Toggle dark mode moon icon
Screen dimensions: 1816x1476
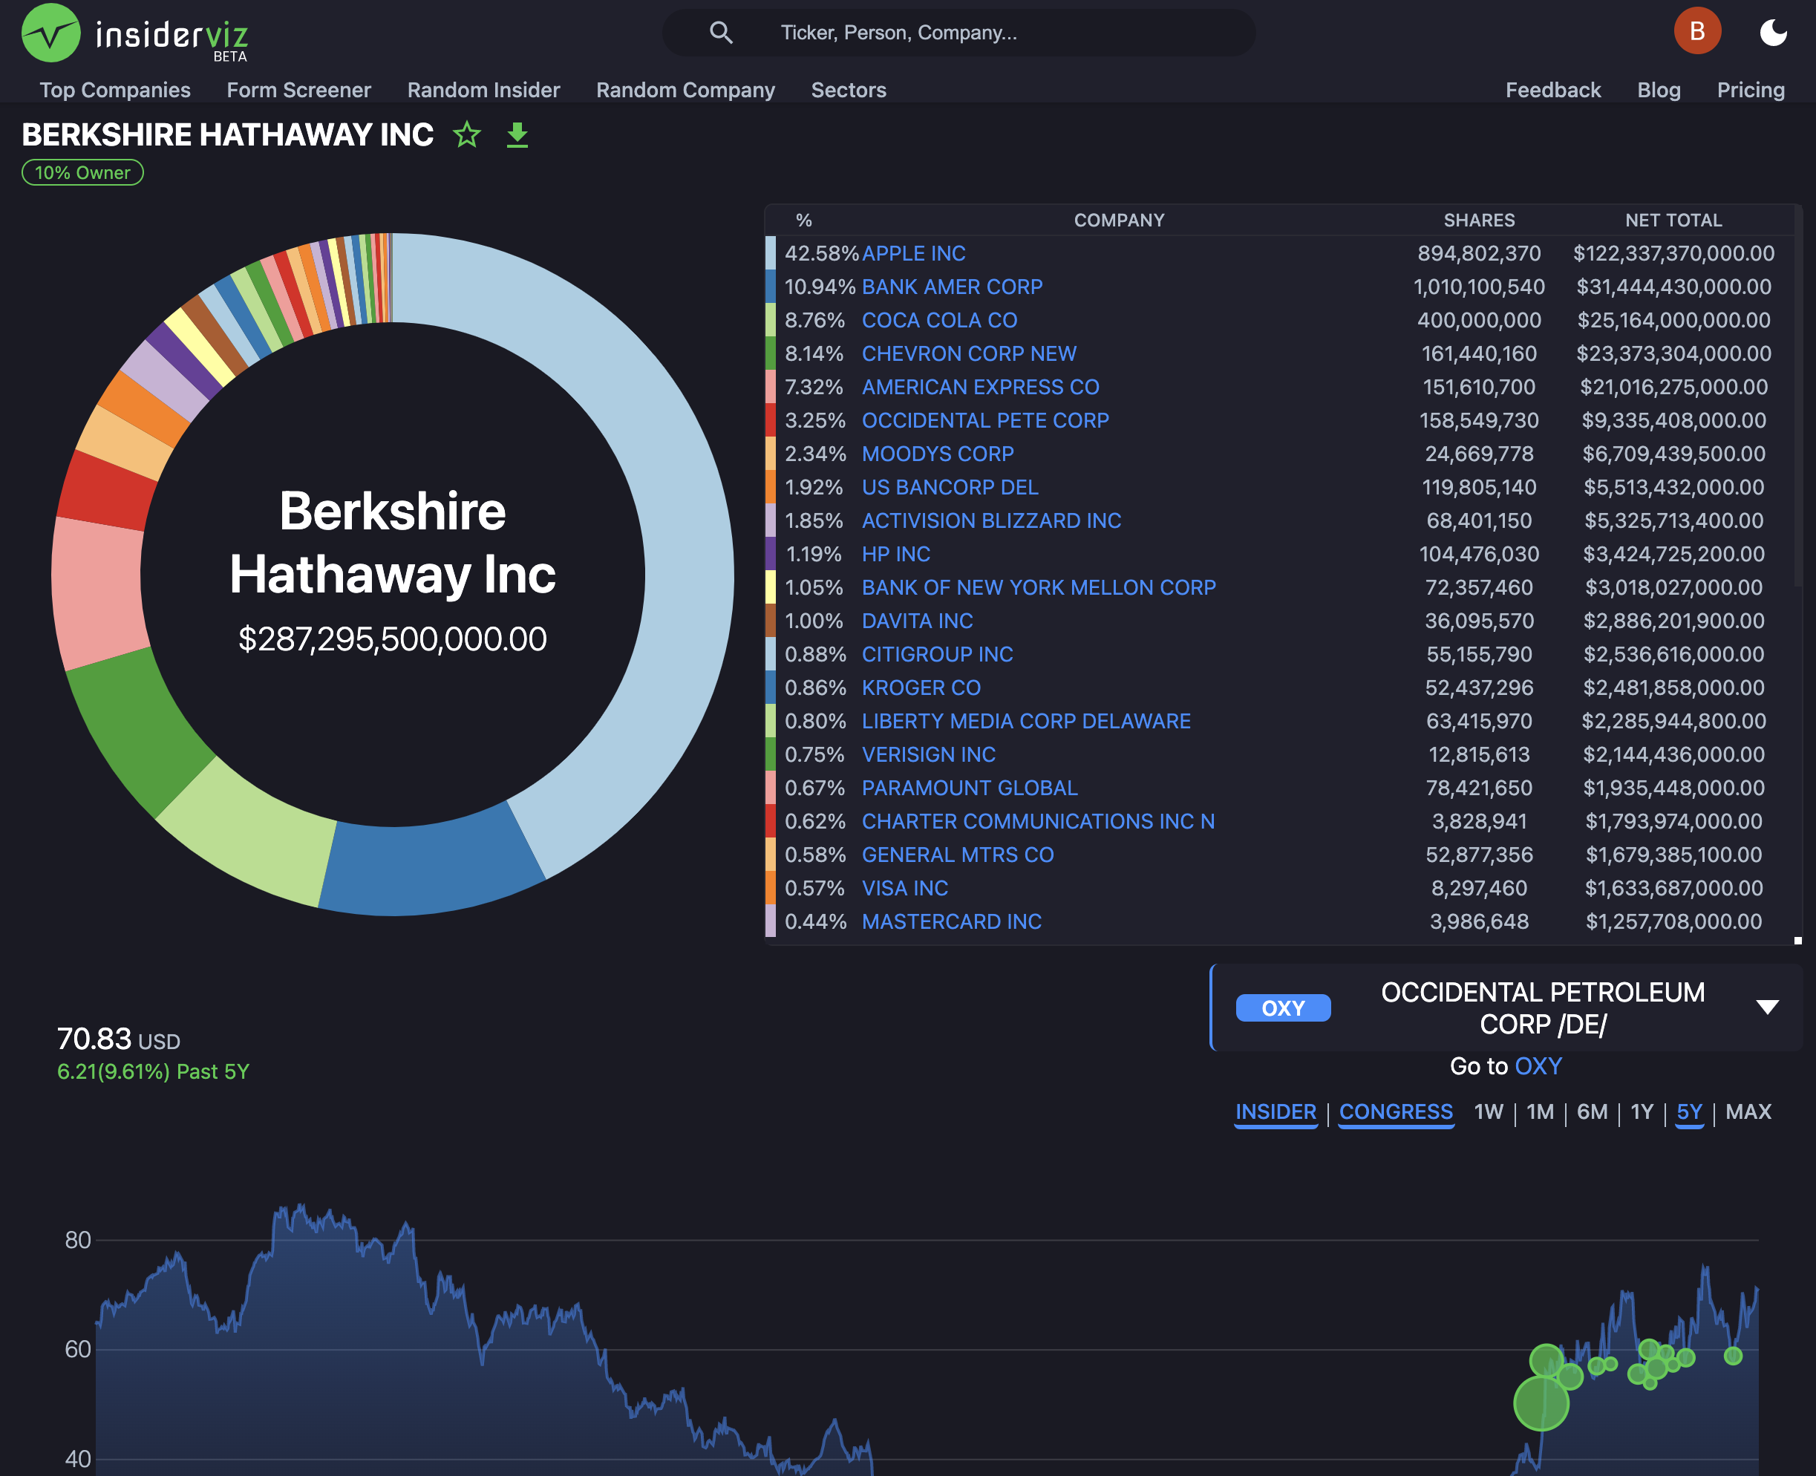coord(1773,33)
